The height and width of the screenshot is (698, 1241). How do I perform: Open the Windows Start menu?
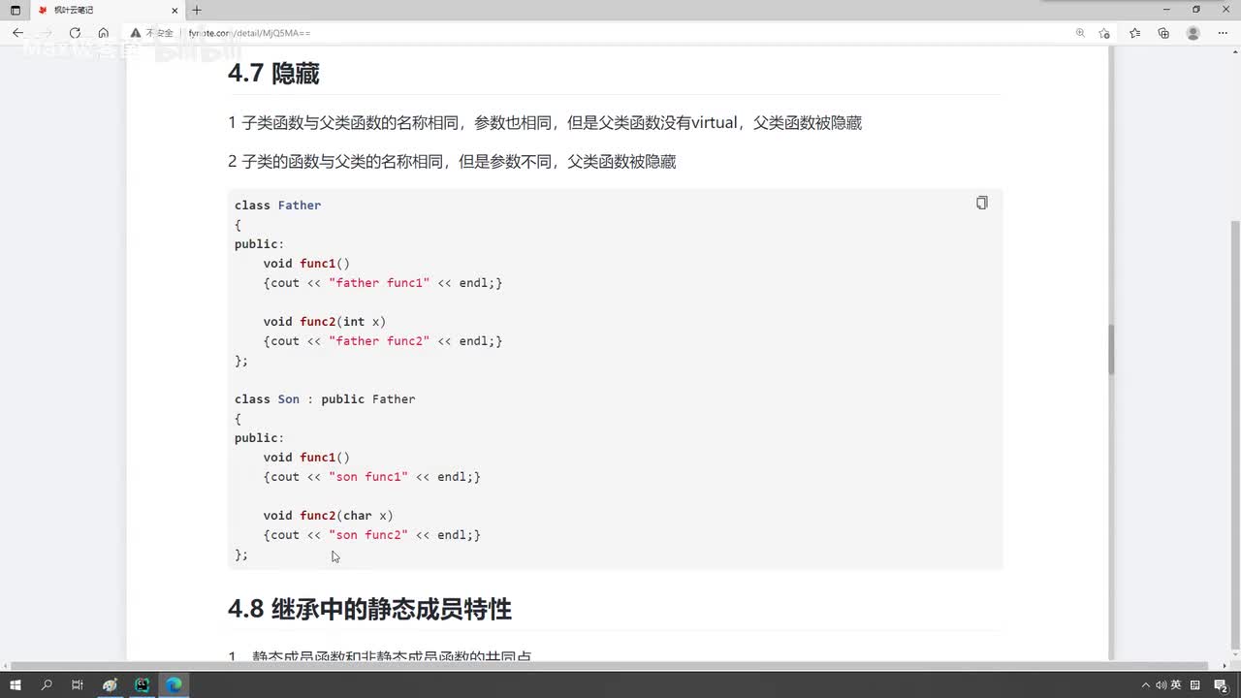coord(16,685)
